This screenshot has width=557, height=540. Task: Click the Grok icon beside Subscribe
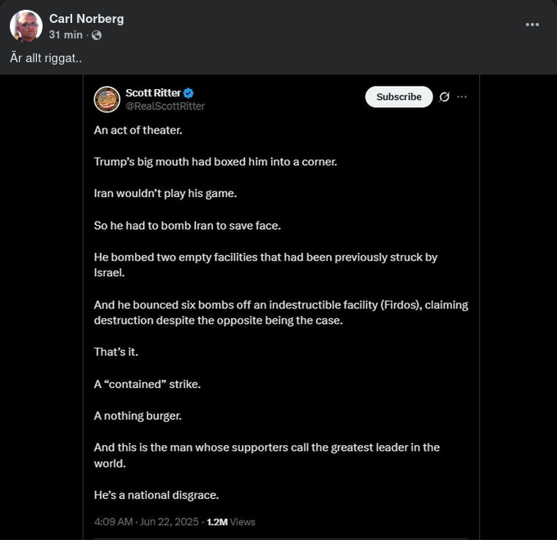[444, 97]
